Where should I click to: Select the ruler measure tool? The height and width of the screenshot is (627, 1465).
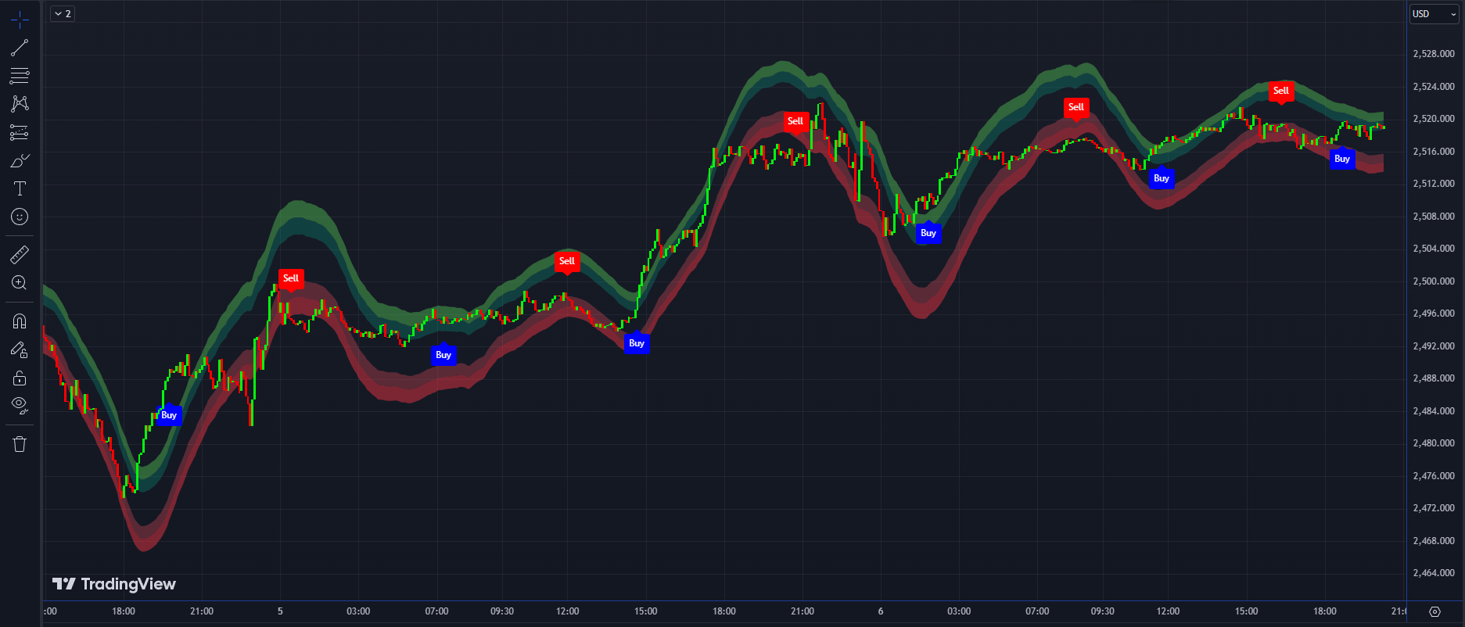20,254
